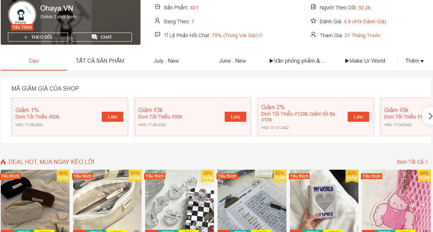Save the Giảm 1% voucher with Lưu
Screen dimensions: 433x232
click(x=113, y=117)
